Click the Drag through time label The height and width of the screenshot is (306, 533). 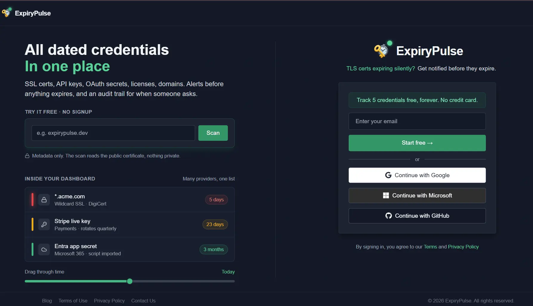[44, 272]
